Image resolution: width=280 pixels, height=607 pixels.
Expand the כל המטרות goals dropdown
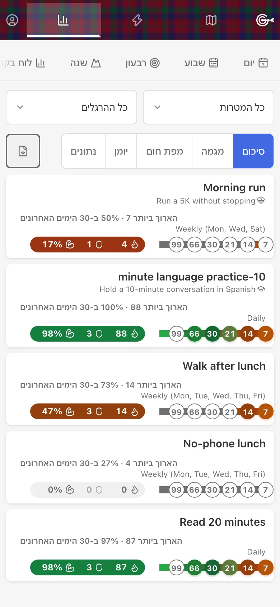coord(209,107)
